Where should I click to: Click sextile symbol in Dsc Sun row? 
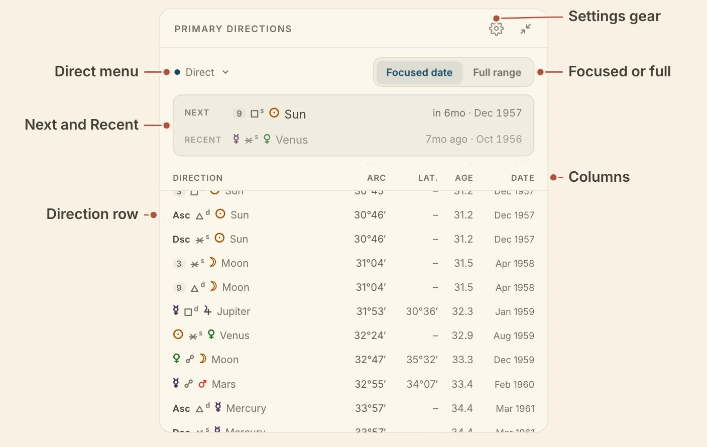point(200,240)
